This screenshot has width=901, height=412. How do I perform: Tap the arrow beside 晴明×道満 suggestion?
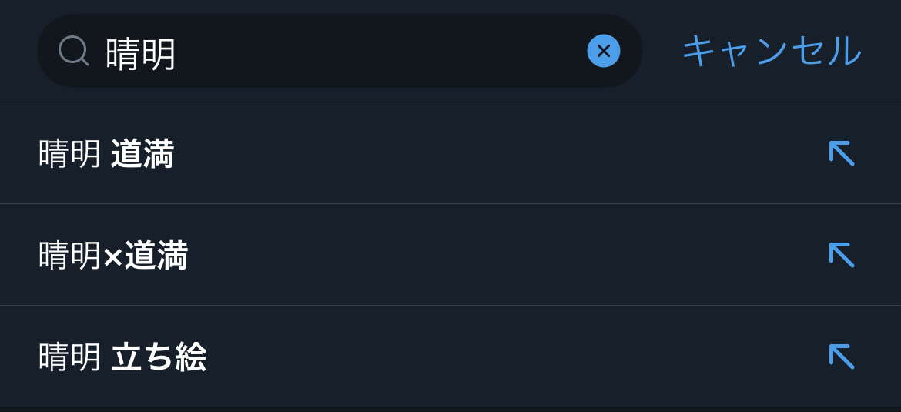point(841,255)
